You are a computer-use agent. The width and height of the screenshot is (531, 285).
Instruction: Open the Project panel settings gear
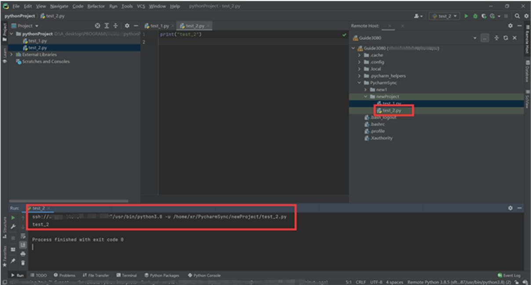[127, 26]
